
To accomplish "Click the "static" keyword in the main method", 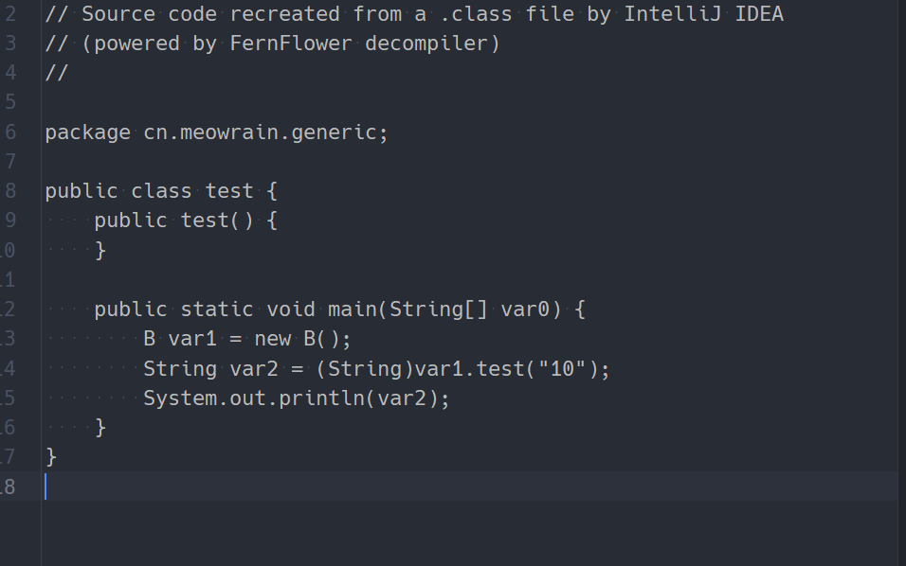I will click(x=217, y=310).
